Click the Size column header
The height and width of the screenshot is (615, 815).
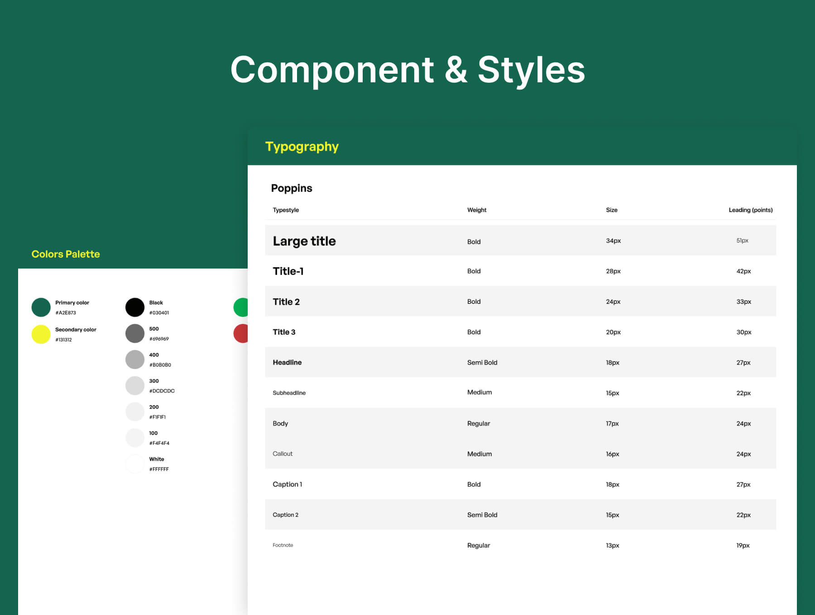pyautogui.click(x=612, y=210)
